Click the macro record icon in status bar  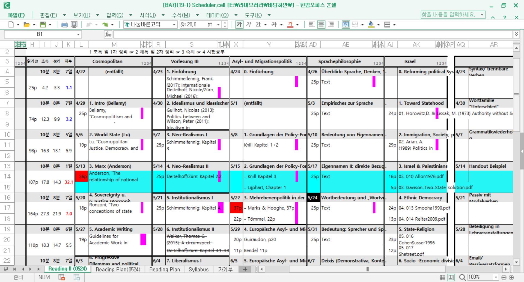tap(61, 277)
